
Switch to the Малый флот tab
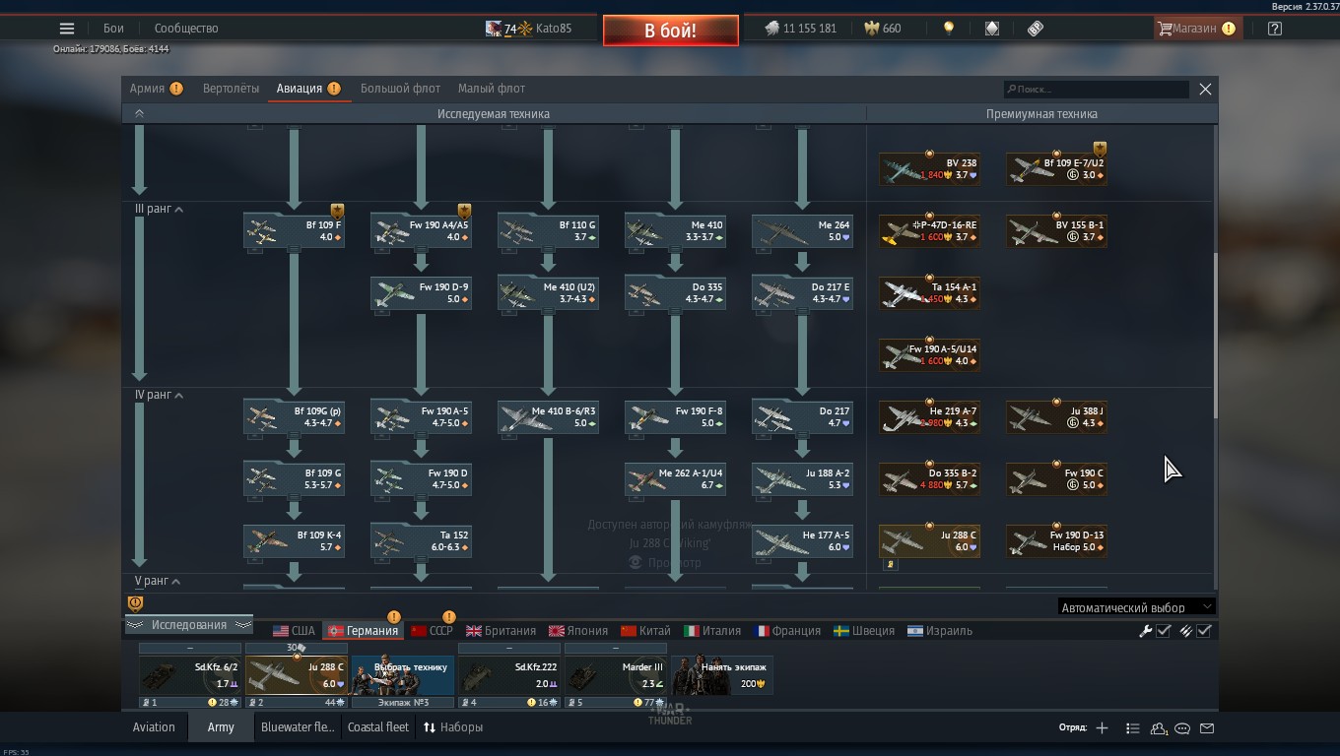pyautogui.click(x=492, y=89)
